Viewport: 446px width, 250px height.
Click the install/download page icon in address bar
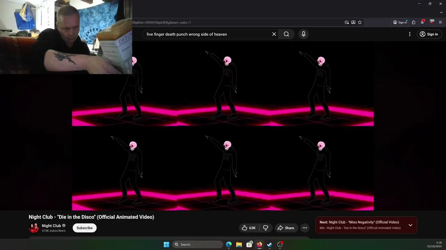coord(353,22)
